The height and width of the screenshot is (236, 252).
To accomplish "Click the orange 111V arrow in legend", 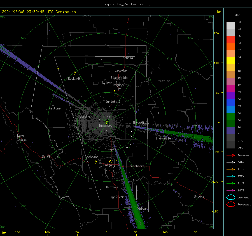I will (x=231, y=169).
